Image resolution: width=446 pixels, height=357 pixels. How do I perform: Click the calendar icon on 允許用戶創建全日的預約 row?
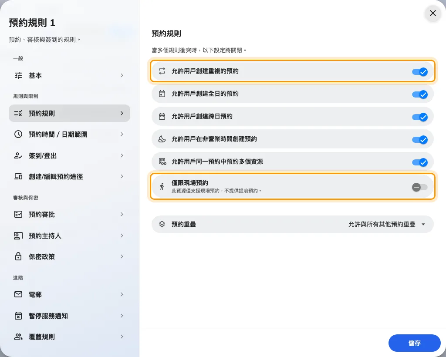(162, 94)
